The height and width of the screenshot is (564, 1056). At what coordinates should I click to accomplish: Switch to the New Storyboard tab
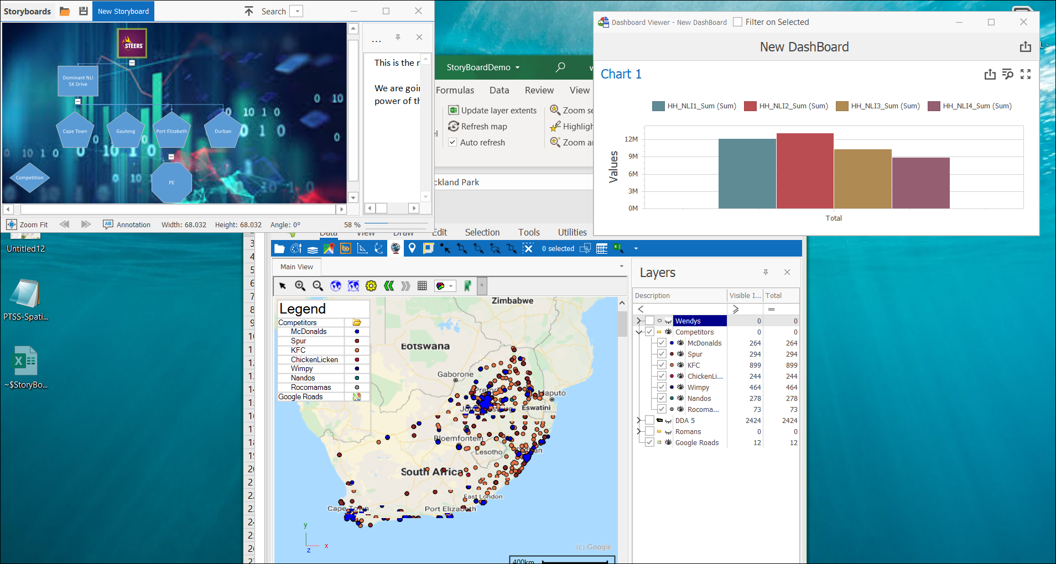[x=123, y=11]
